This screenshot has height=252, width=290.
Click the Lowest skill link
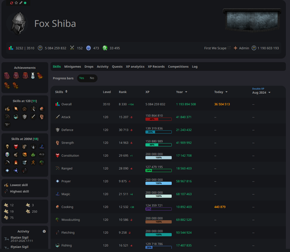click(x=19, y=185)
